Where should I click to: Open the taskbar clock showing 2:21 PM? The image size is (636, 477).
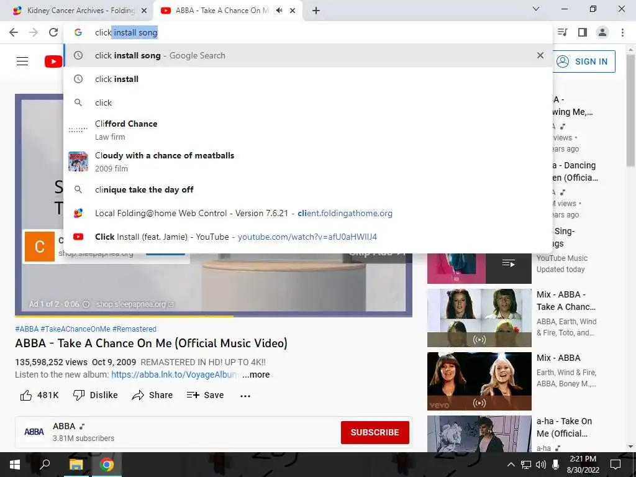[583, 465]
